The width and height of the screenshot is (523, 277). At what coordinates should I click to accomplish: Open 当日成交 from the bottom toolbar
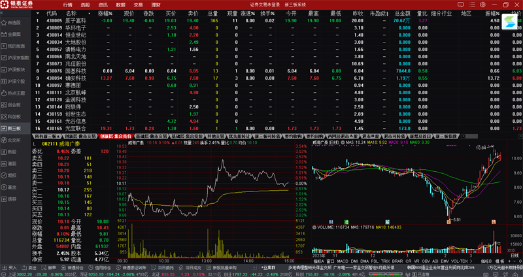(190, 268)
